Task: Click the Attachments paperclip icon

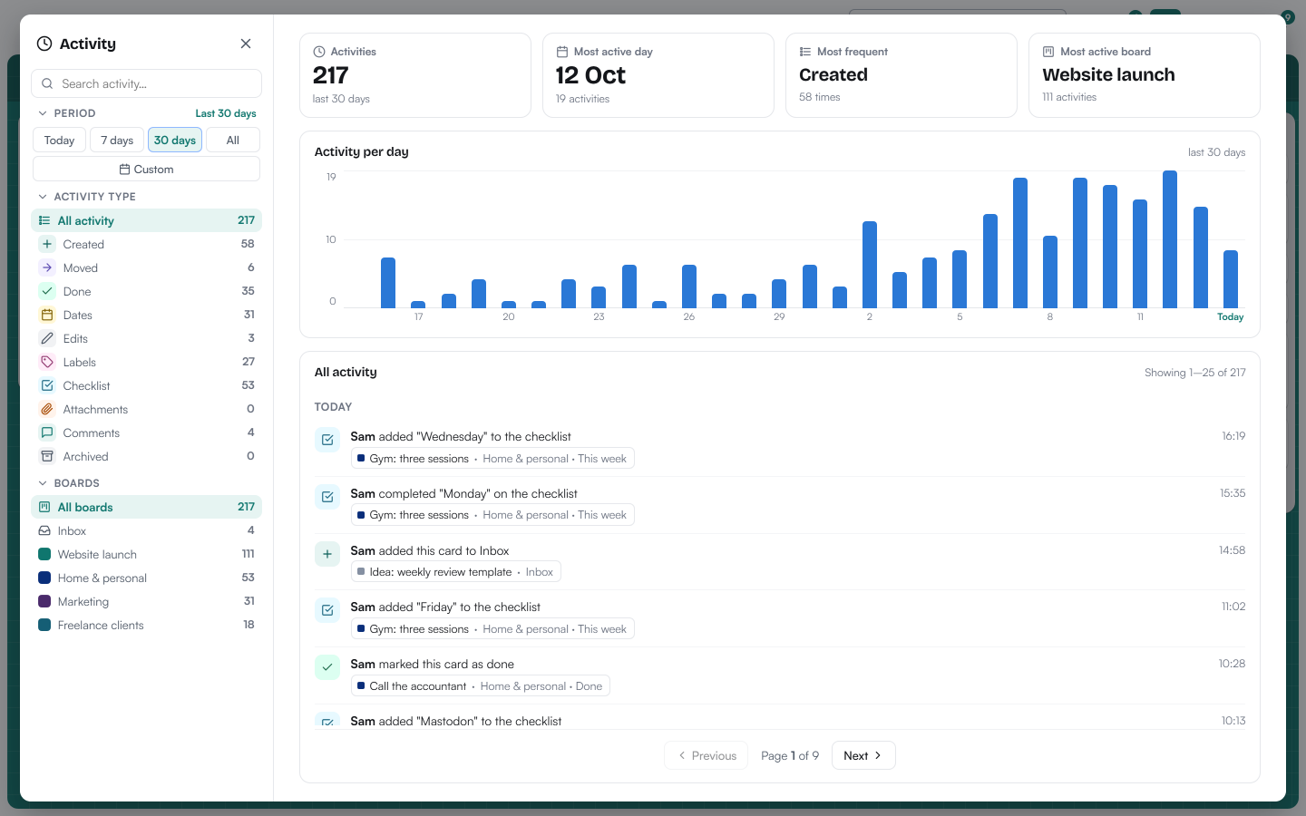Action: [x=47, y=409]
